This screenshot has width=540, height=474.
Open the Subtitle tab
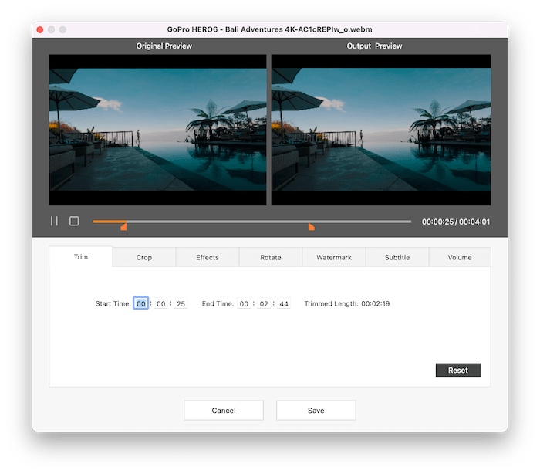point(397,257)
